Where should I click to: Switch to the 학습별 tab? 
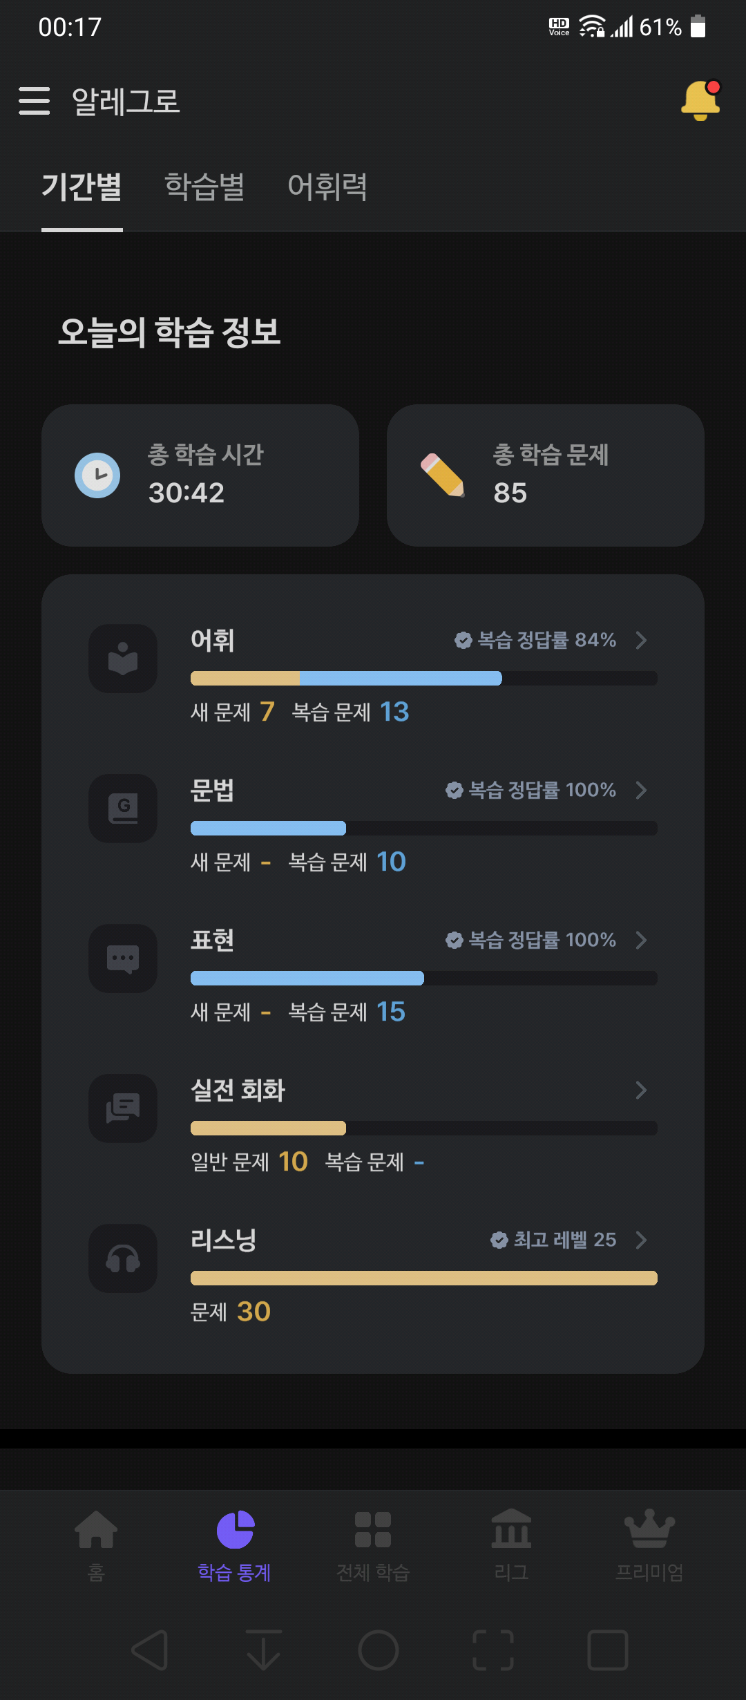(204, 187)
